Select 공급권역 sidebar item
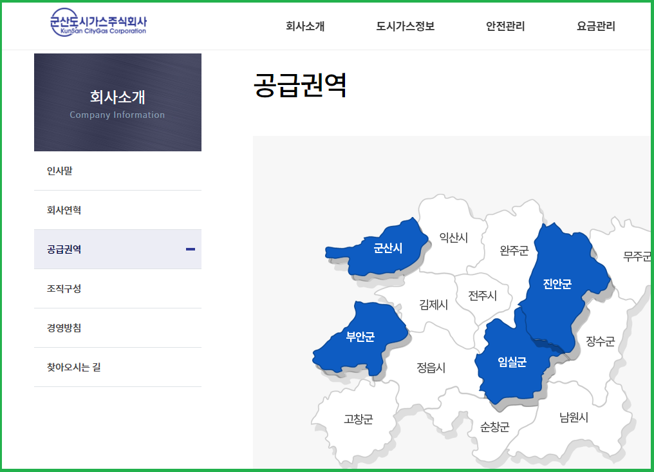654x472 pixels. (118, 249)
